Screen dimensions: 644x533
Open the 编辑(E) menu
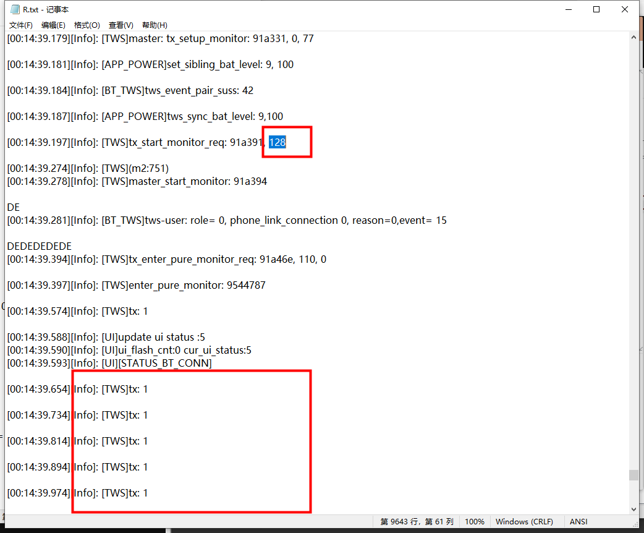click(53, 25)
